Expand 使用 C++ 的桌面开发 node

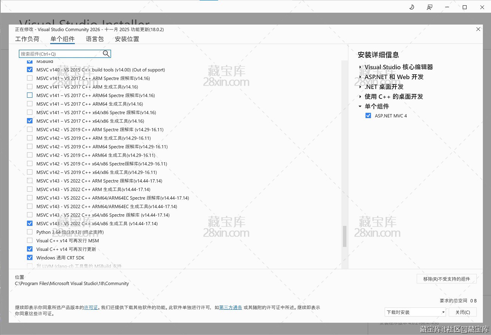(x=360, y=97)
